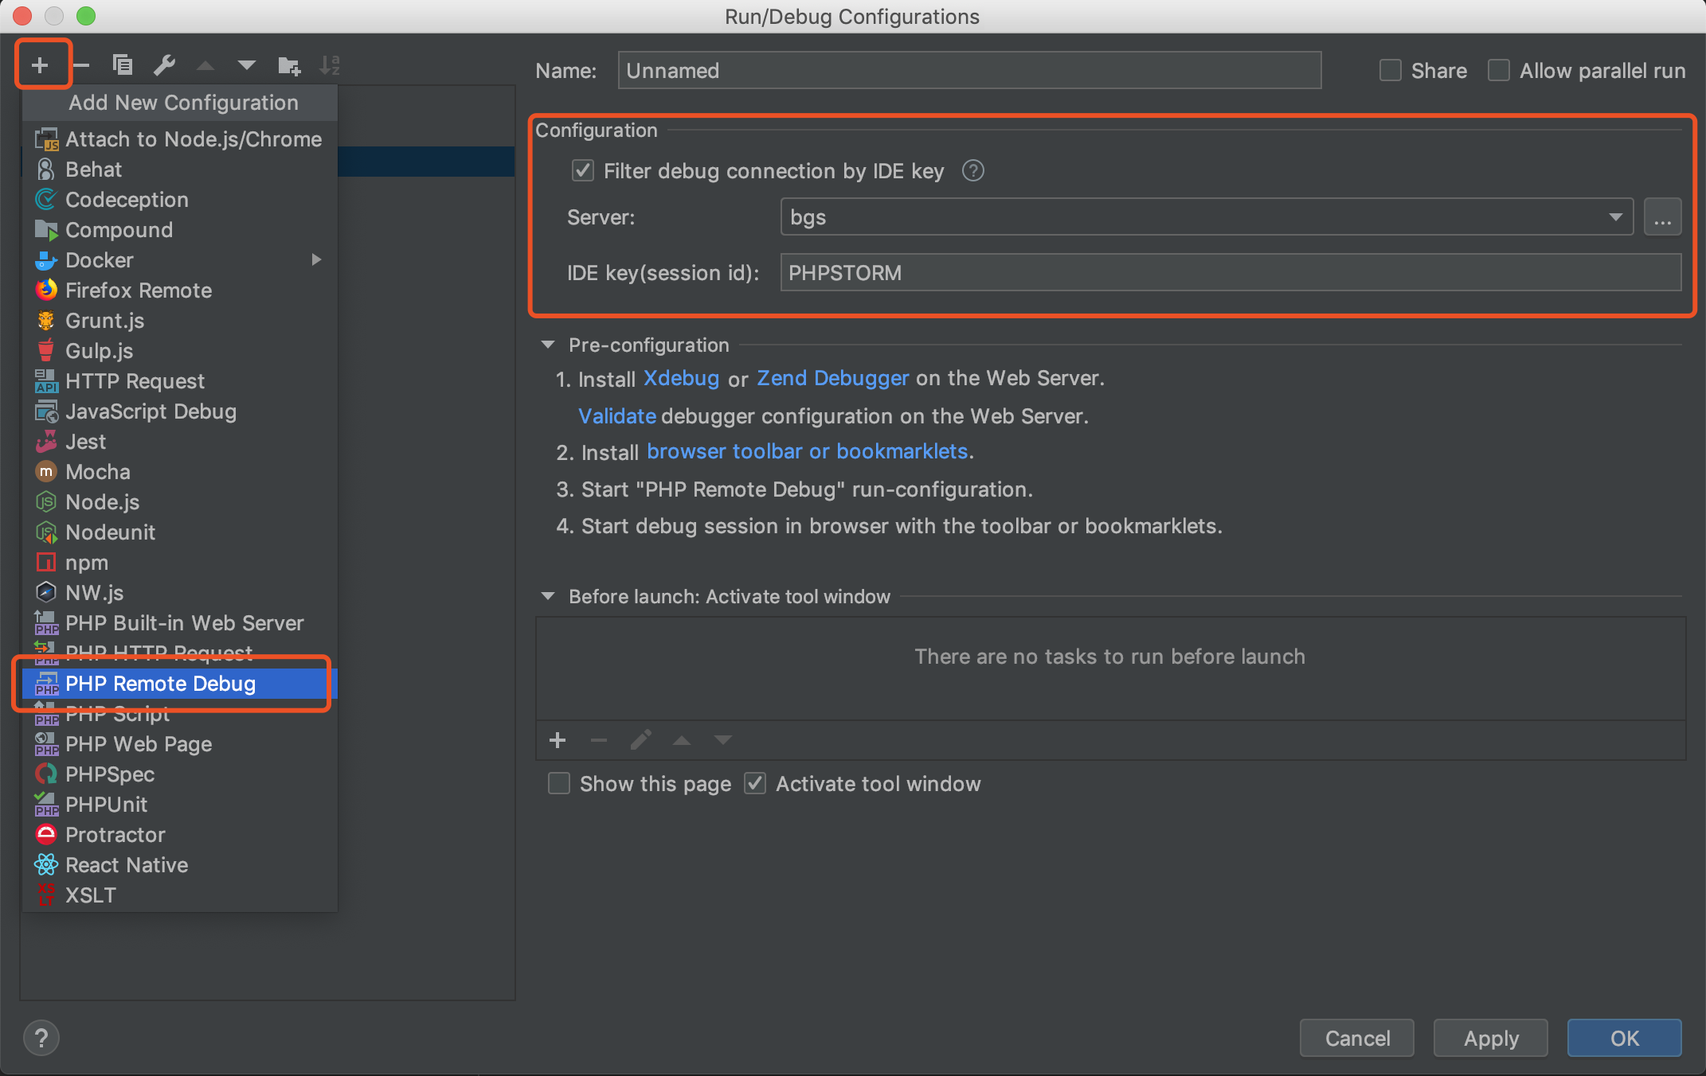Click the copy configuration icon
1706x1076 pixels.
click(x=122, y=65)
